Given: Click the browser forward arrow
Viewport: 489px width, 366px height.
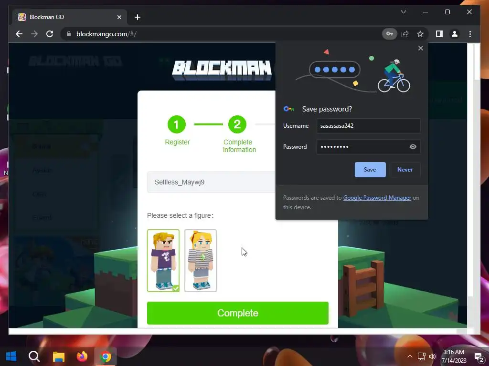Looking at the screenshot, I should click(34, 34).
